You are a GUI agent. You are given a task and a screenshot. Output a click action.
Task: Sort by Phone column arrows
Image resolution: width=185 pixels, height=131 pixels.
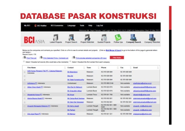(x=118, y=68)
